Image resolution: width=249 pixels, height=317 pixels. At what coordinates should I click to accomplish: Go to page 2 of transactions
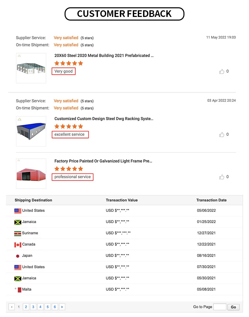click(26, 307)
